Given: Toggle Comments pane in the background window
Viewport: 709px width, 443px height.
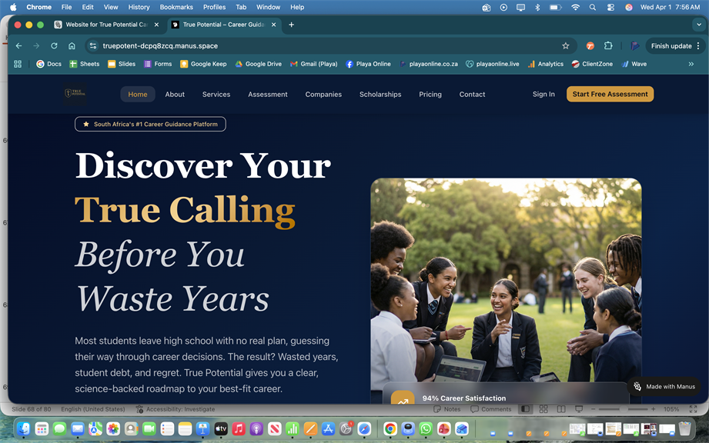Looking at the screenshot, I should [491, 409].
